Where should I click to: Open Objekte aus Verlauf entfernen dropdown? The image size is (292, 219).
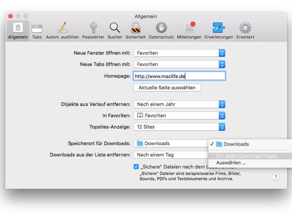[x=179, y=104]
